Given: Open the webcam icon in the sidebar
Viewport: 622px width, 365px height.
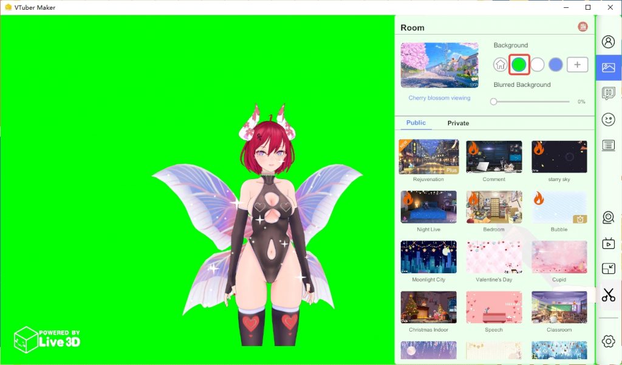Looking at the screenshot, I should point(608,217).
